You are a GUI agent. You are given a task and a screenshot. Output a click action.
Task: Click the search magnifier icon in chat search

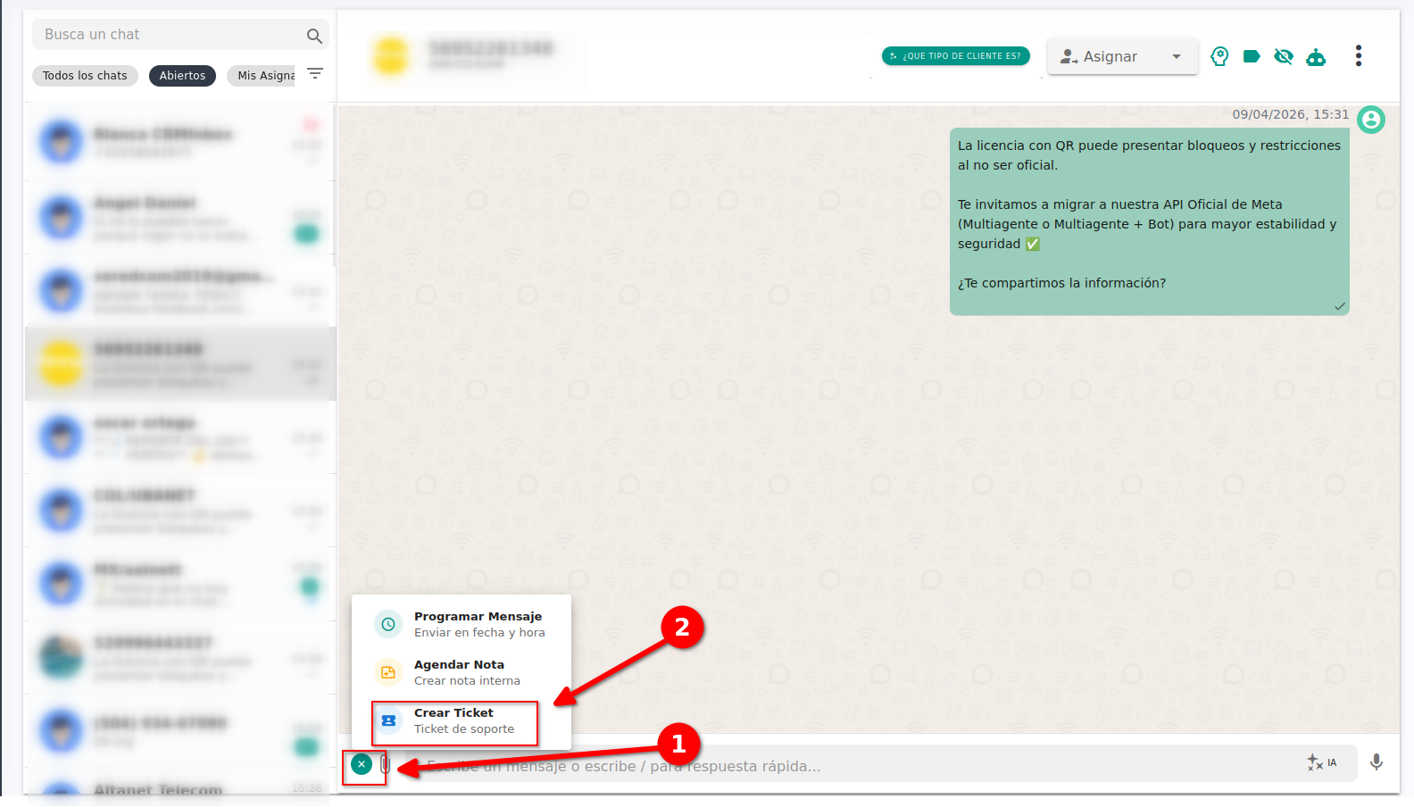point(314,36)
